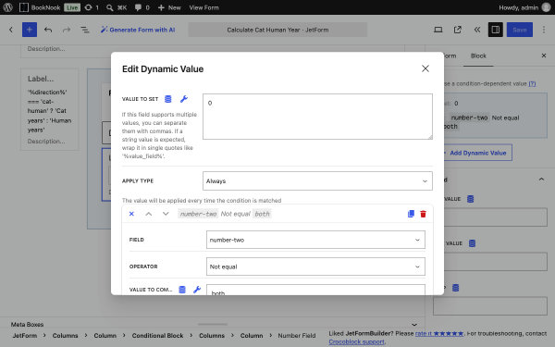Move the condition up with chevron
555x347 pixels.
tap(149, 214)
